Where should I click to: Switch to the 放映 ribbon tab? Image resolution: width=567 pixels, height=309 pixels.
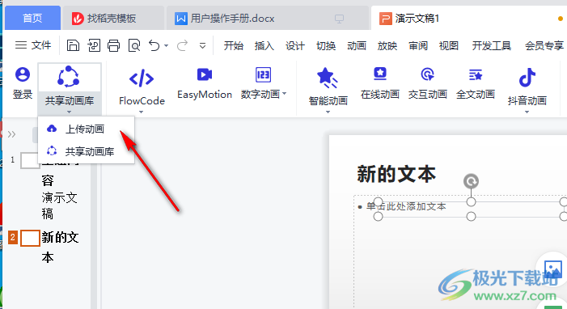(x=387, y=45)
